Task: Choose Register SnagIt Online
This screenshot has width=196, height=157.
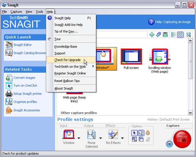Action: click(71, 73)
